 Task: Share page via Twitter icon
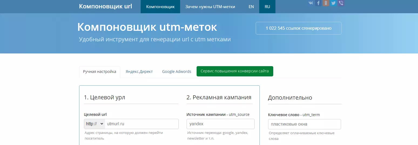tap(333, 3)
